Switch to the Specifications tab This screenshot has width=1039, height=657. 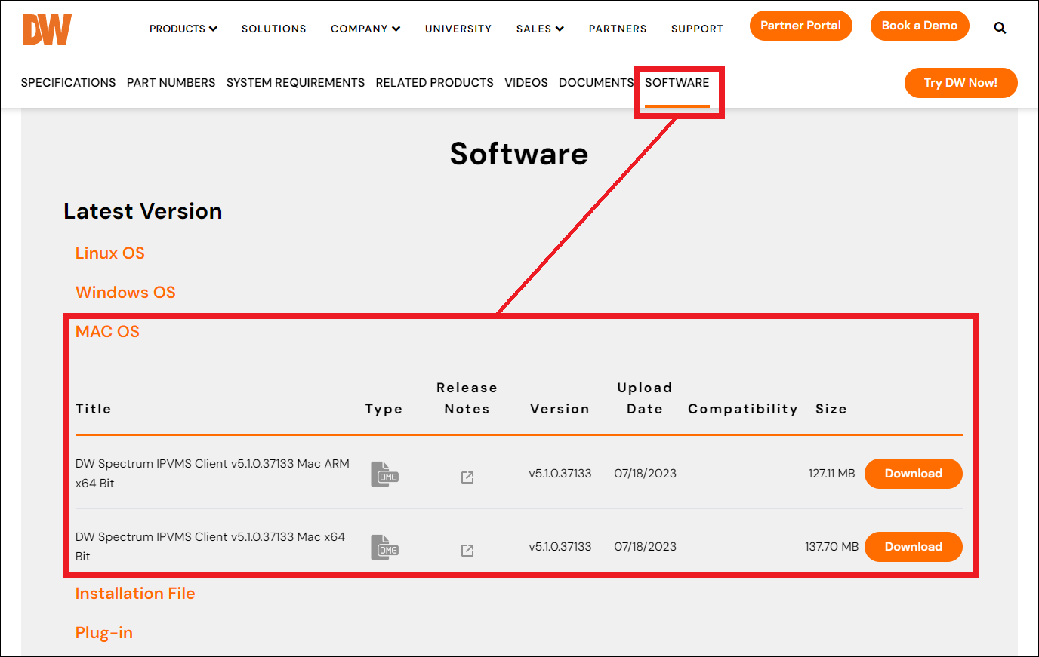68,83
